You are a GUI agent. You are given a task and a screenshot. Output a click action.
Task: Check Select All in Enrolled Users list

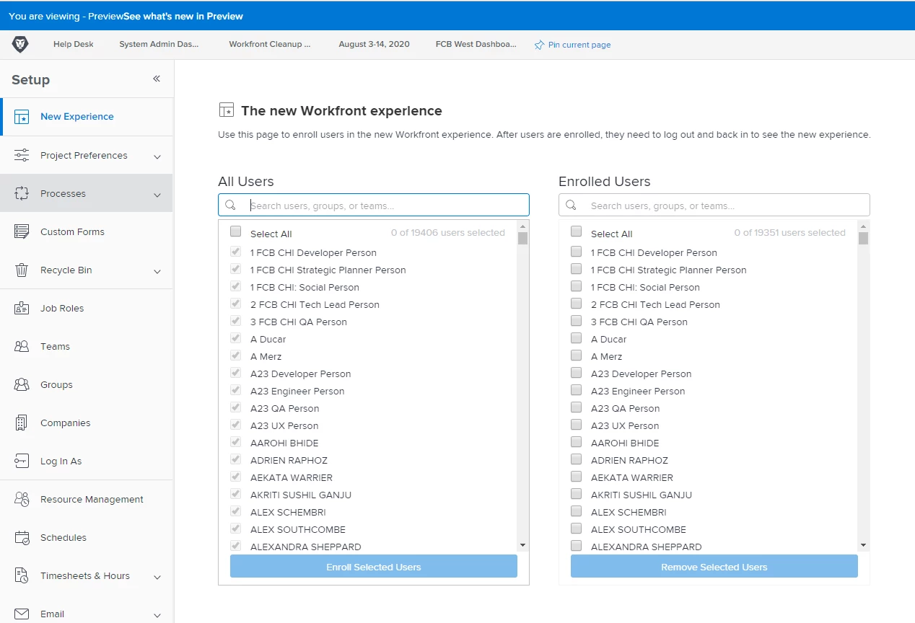(576, 232)
